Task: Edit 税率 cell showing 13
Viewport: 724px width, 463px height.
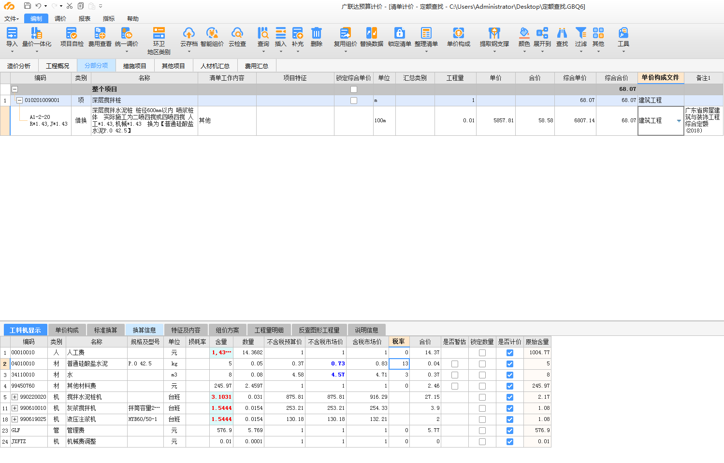Action: pyautogui.click(x=399, y=364)
